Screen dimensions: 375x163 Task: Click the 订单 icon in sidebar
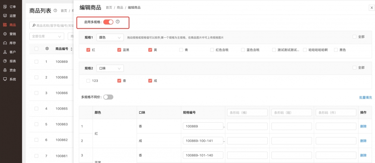5,7
